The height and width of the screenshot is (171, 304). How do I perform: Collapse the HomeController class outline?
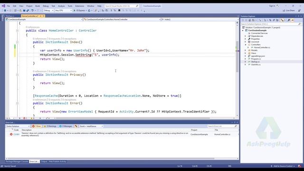[x=17, y=30]
